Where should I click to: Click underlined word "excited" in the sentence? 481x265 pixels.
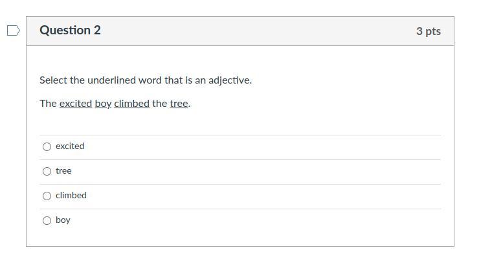click(x=76, y=104)
